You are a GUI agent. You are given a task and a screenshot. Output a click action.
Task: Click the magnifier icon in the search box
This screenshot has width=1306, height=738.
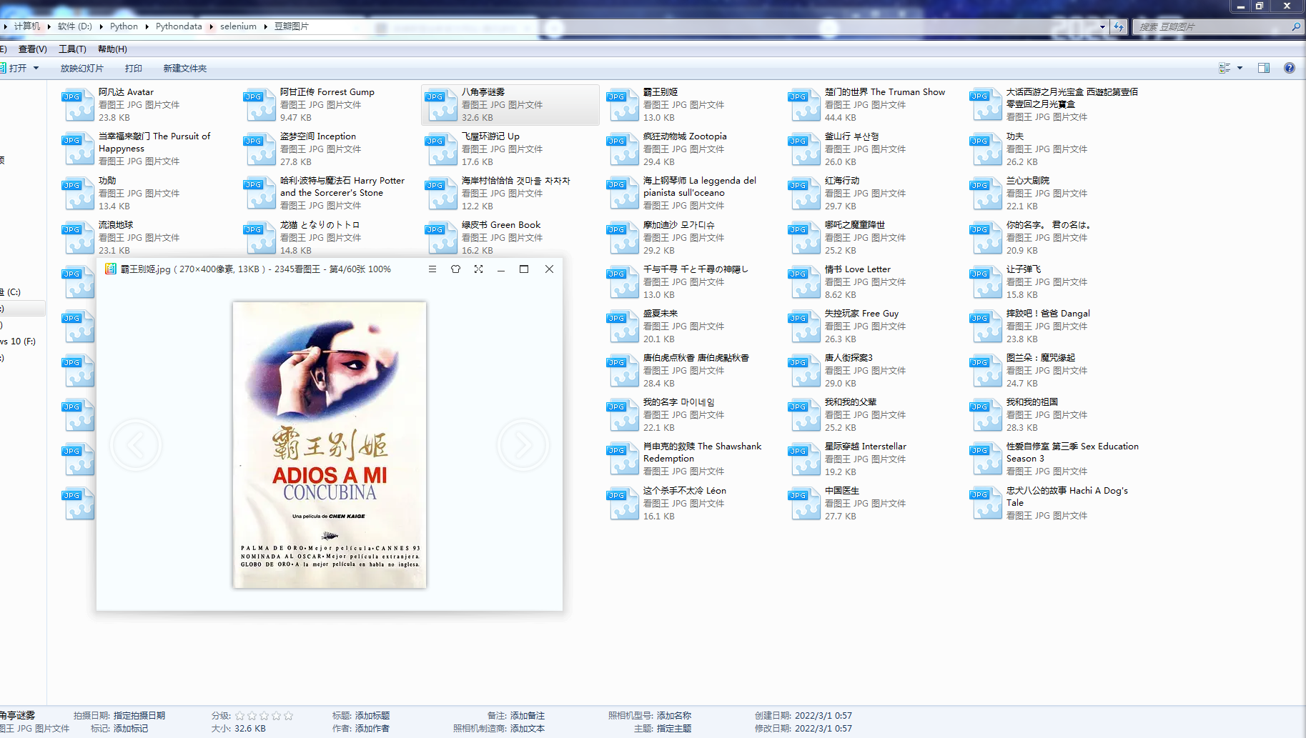pyautogui.click(x=1296, y=26)
